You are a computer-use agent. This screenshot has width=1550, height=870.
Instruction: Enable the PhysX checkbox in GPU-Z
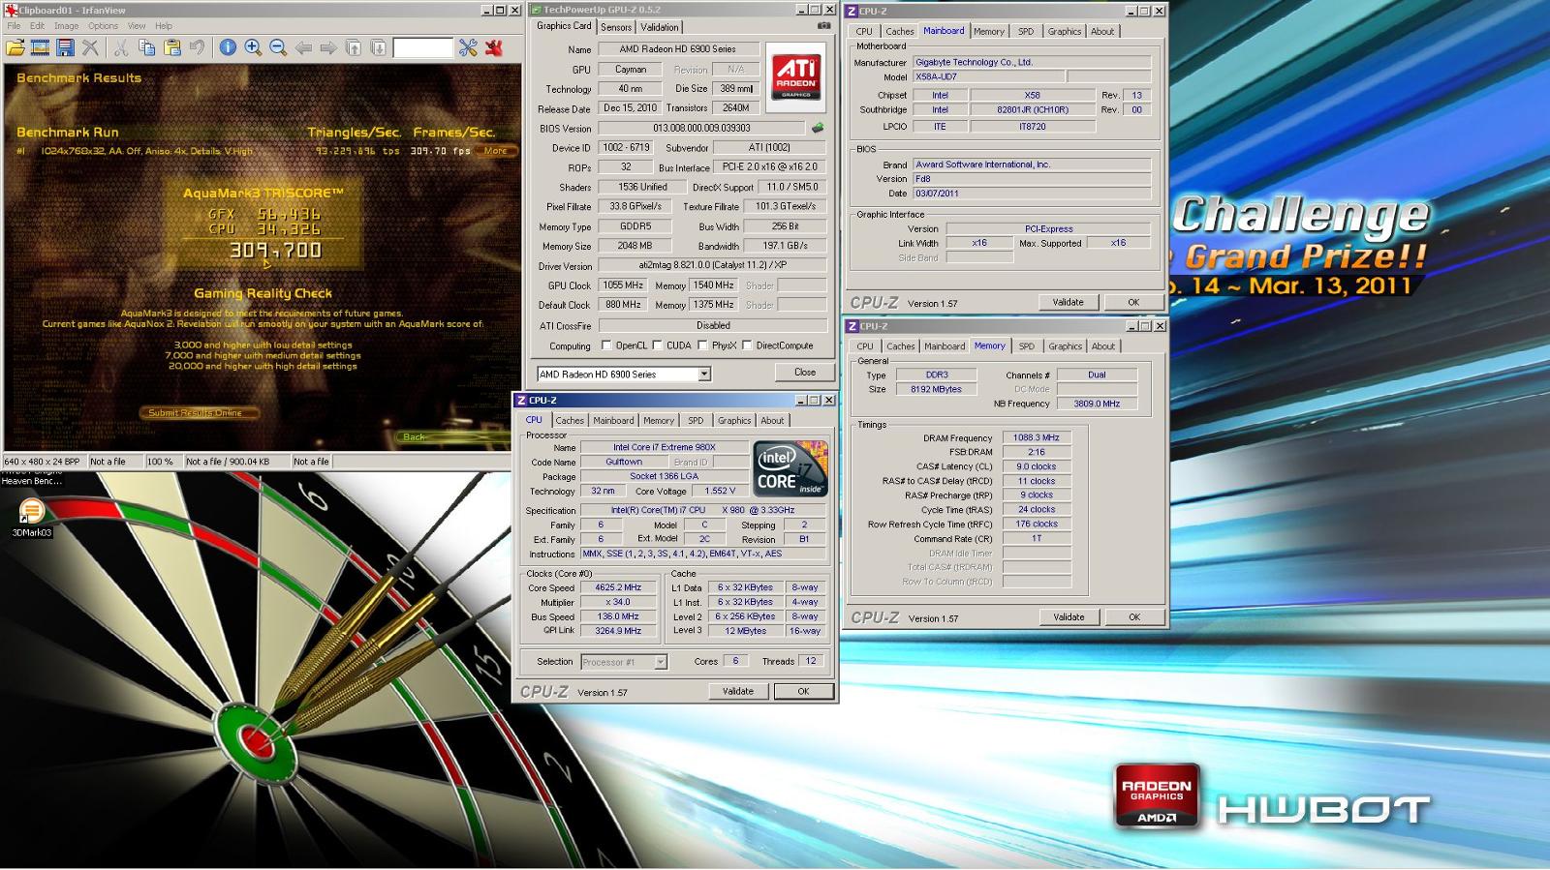pos(702,345)
